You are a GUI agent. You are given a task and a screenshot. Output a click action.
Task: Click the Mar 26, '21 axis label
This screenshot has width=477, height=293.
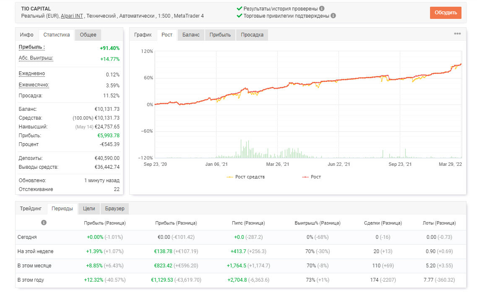277,164
